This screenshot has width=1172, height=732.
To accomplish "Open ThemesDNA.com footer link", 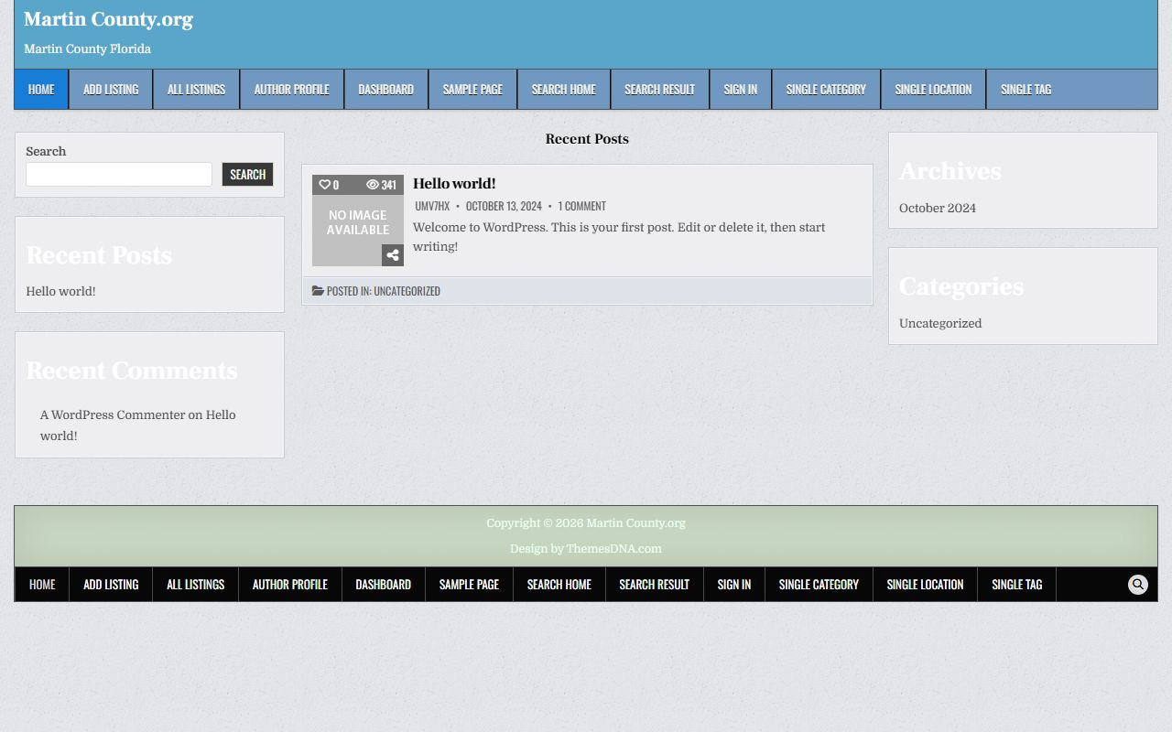I will pyautogui.click(x=613, y=549).
